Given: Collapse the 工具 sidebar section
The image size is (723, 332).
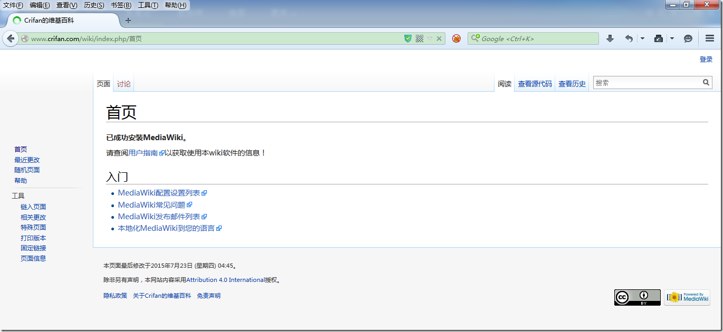Looking at the screenshot, I should [x=18, y=196].
